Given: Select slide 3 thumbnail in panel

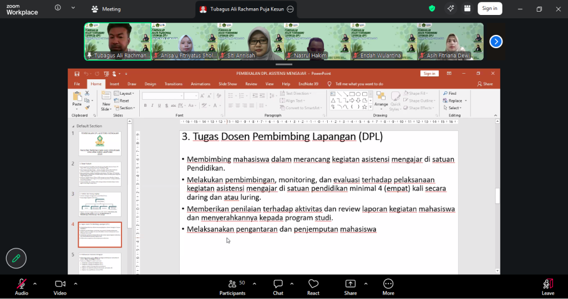Looking at the screenshot, I should 100,204.
